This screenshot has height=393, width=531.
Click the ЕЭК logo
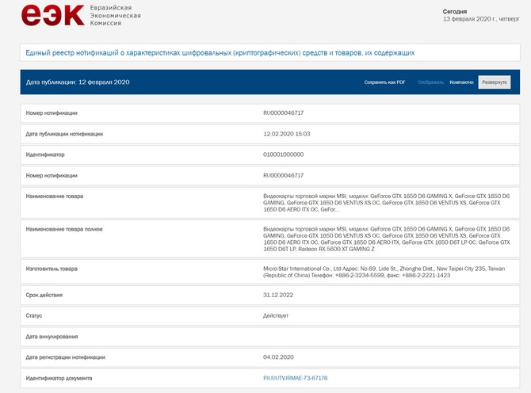coord(52,15)
